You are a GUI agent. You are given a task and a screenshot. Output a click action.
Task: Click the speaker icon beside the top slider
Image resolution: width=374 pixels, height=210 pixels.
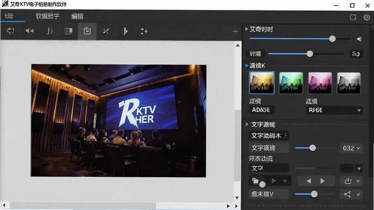tap(359, 39)
